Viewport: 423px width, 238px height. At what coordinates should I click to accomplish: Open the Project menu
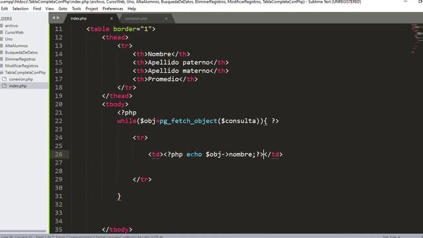coord(92,9)
